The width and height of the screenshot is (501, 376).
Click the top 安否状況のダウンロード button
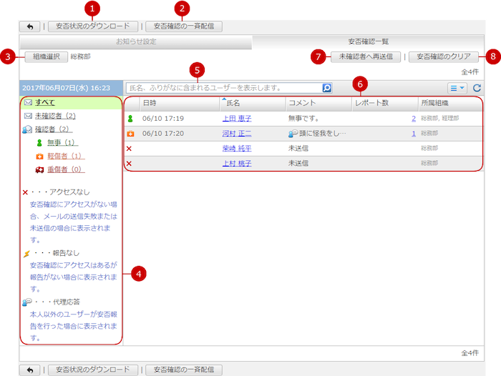92,26
